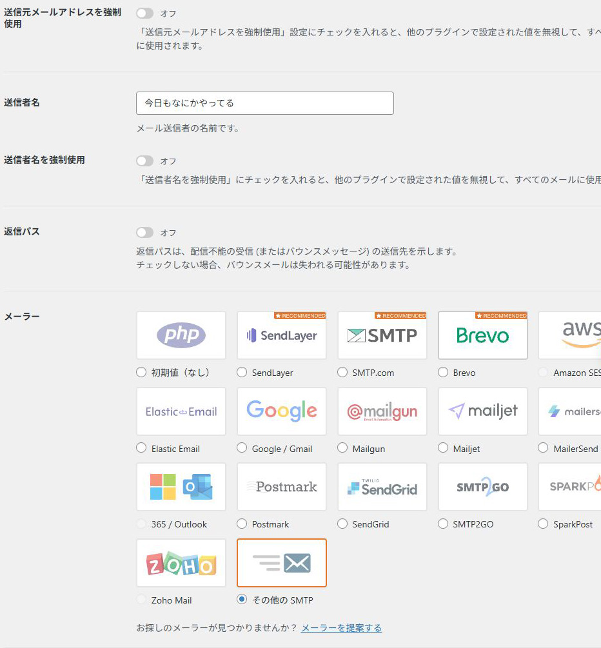Click the 返信パス setting label
This screenshot has width=601, height=648.
click(x=22, y=231)
